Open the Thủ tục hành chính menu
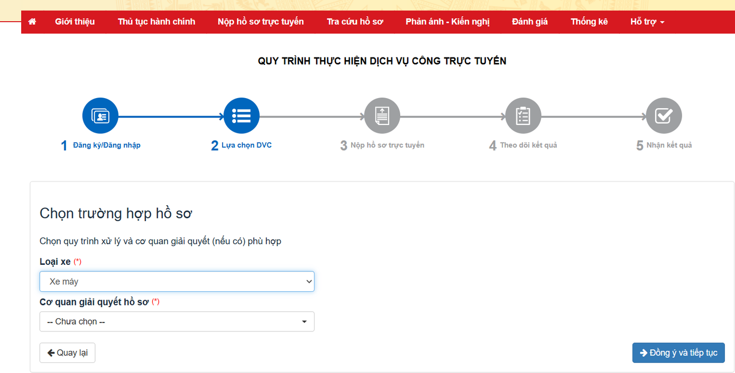Viewport: 735px width, 373px height. pos(157,22)
